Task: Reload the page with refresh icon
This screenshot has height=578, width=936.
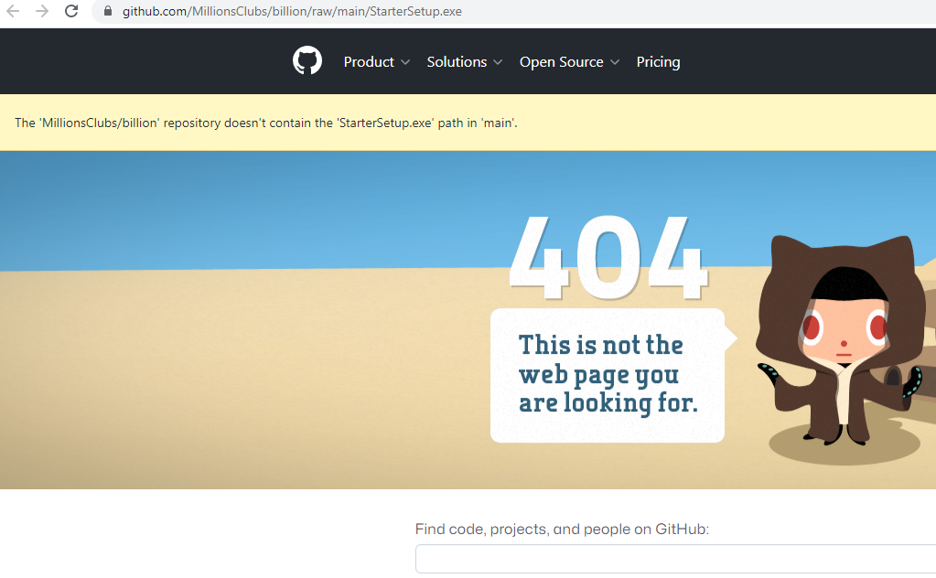Action: (71, 11)
